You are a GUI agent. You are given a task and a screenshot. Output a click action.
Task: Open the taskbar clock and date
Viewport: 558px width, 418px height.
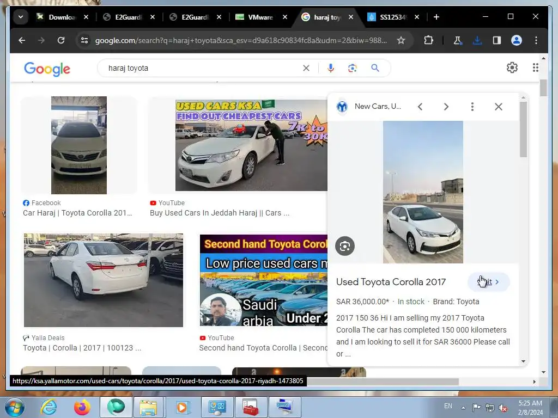tap(530, 408)
